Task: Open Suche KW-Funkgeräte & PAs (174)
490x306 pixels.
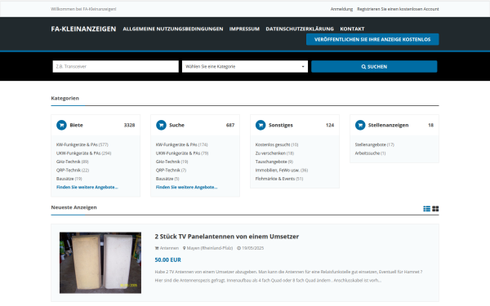Action: pos(182,145)
